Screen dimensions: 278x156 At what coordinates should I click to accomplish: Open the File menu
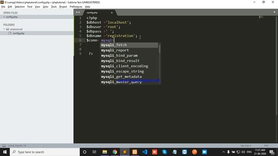click(3, 7)
